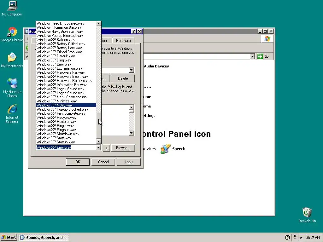
Task: Launch Internet Explorer desktop icon
Action: pyautogui.click(x=12, y=114)
